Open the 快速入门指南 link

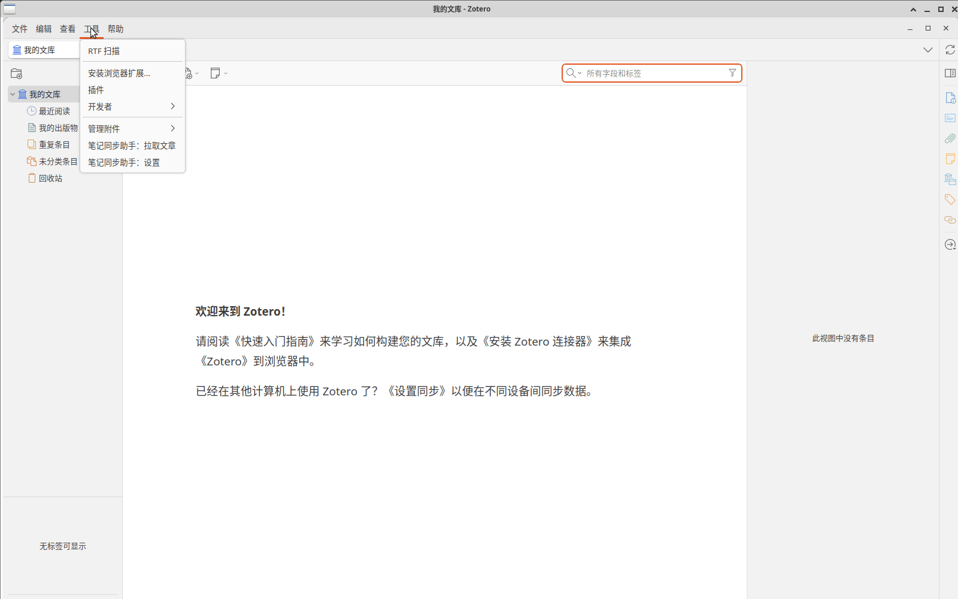[x=274, y=341]
